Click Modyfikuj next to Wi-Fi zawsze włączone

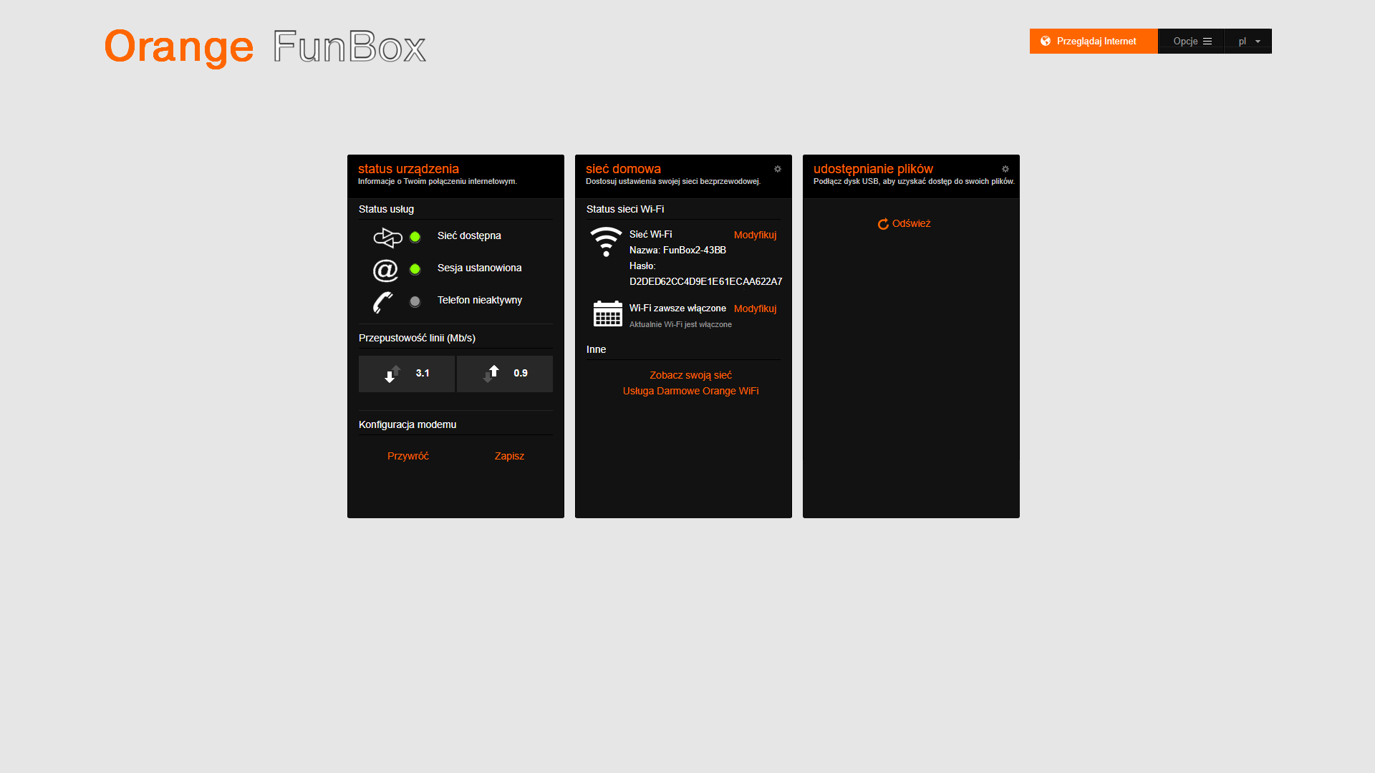point(755,308)
